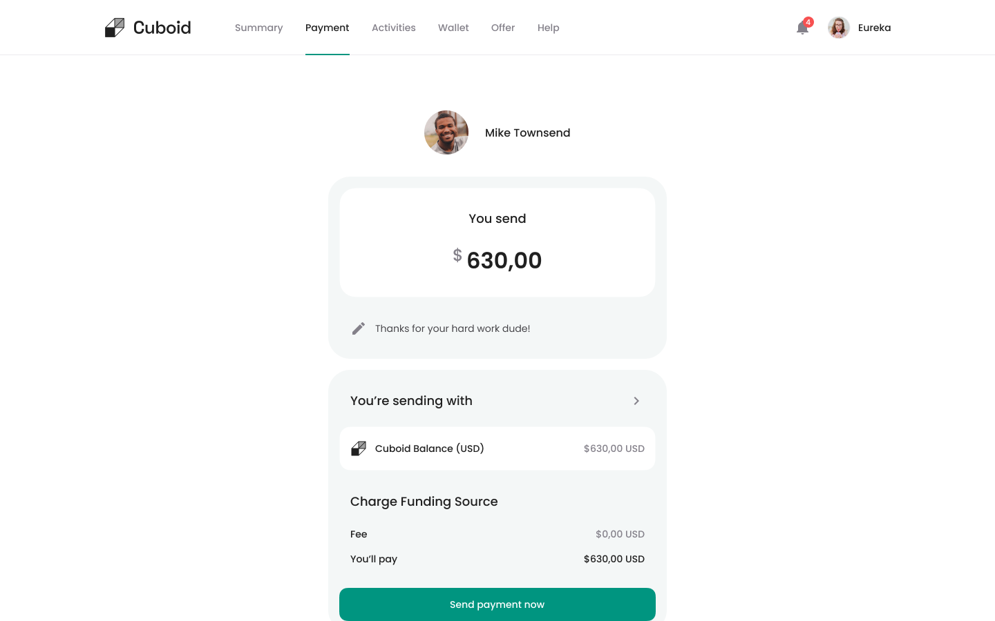Screen dimensions: 995x621
Task: Go to the Summary page
Action: [258, 28]
